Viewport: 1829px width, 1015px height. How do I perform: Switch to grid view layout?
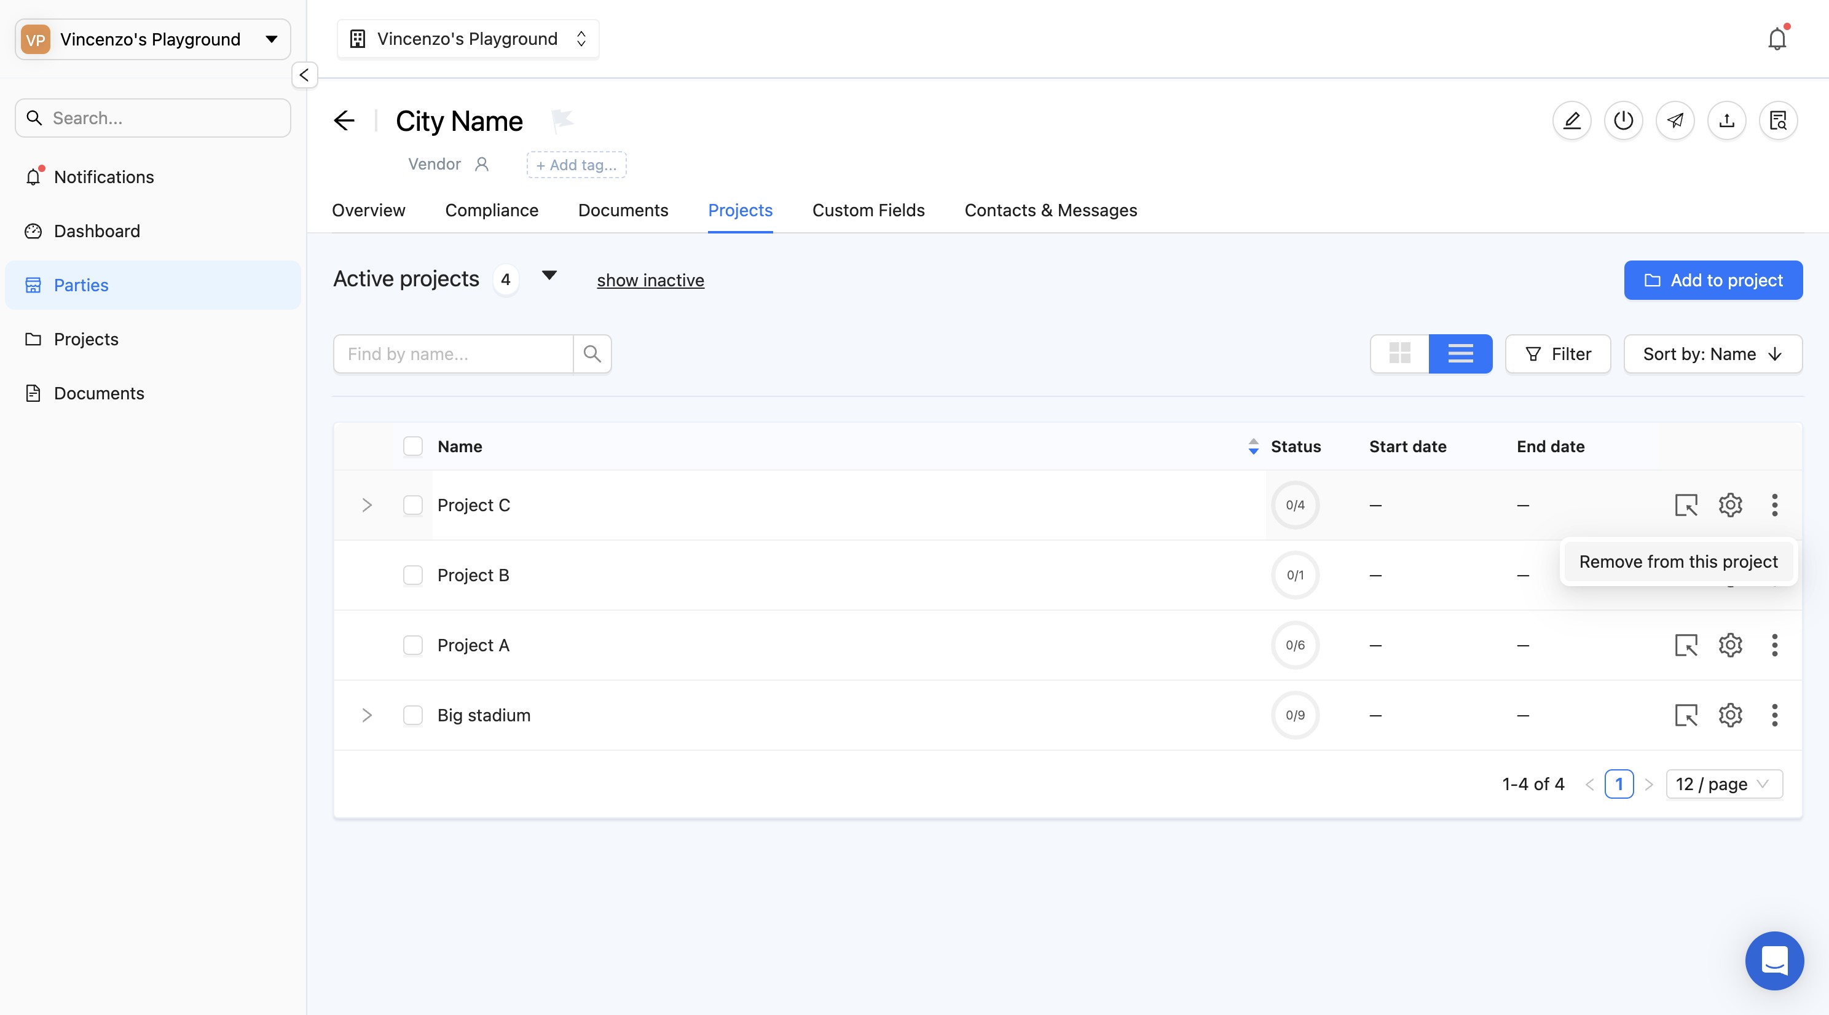(x=1399, y=353)
